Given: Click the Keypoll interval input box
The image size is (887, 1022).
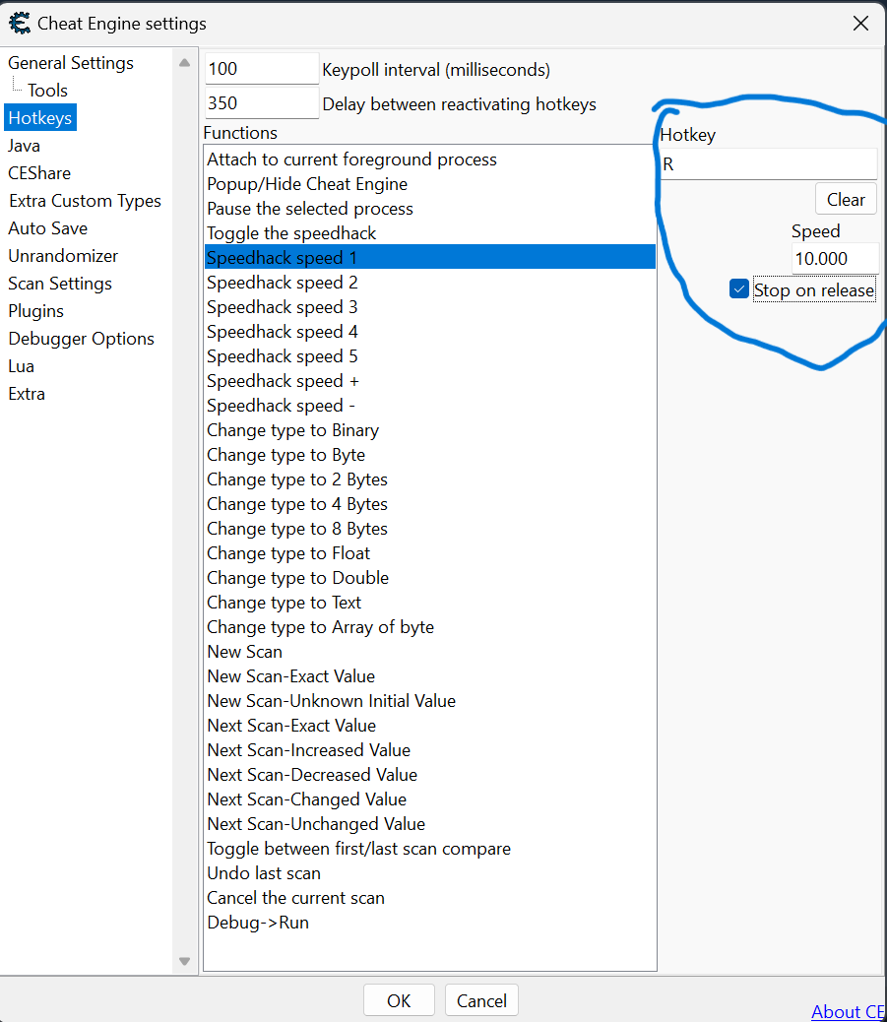Looking at the screenshot, I should [261, 69].
